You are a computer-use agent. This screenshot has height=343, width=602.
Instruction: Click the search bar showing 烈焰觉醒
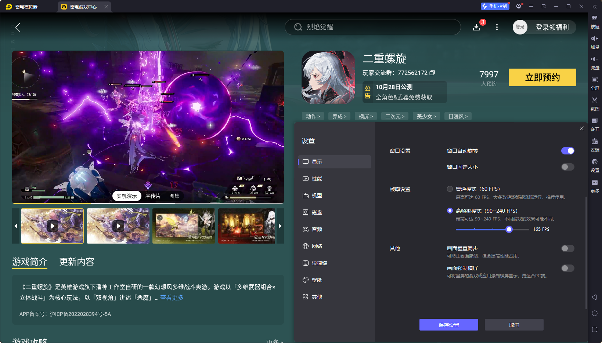(372, 27)
